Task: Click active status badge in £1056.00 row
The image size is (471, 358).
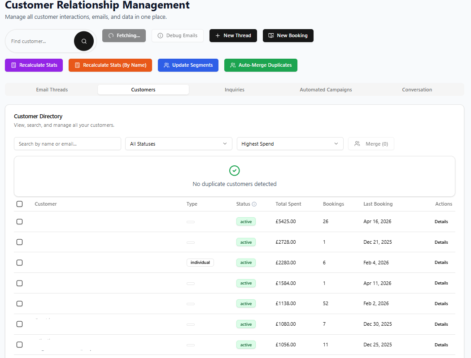Action: [246, 345]
